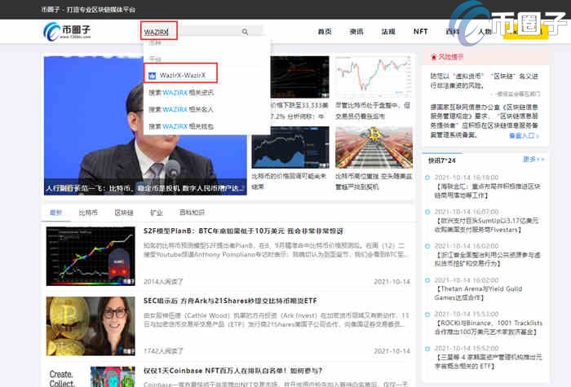
Task: Switch to the 区块链 tab
Action: 124,213
